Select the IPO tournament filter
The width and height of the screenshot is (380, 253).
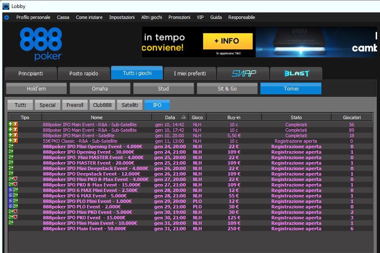[157, 105]
